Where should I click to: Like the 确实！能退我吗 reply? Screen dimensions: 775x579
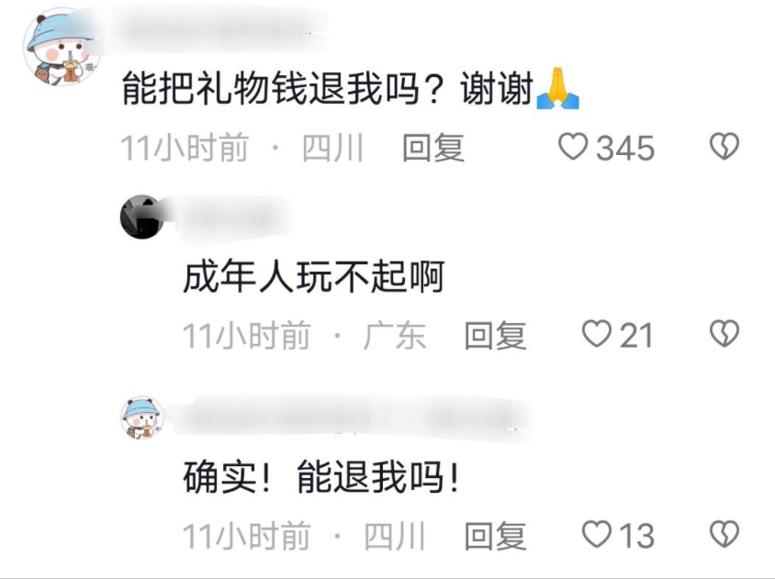597,534
